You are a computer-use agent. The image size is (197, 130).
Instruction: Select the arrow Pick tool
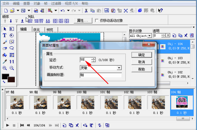point(5,29)
